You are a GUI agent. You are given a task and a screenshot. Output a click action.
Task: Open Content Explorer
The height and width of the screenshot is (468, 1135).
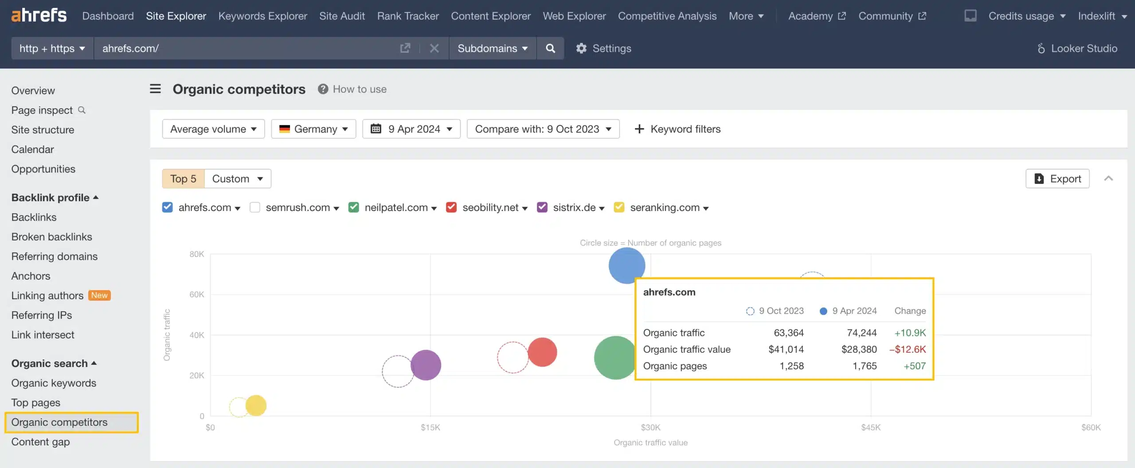(x=491, y=16)
